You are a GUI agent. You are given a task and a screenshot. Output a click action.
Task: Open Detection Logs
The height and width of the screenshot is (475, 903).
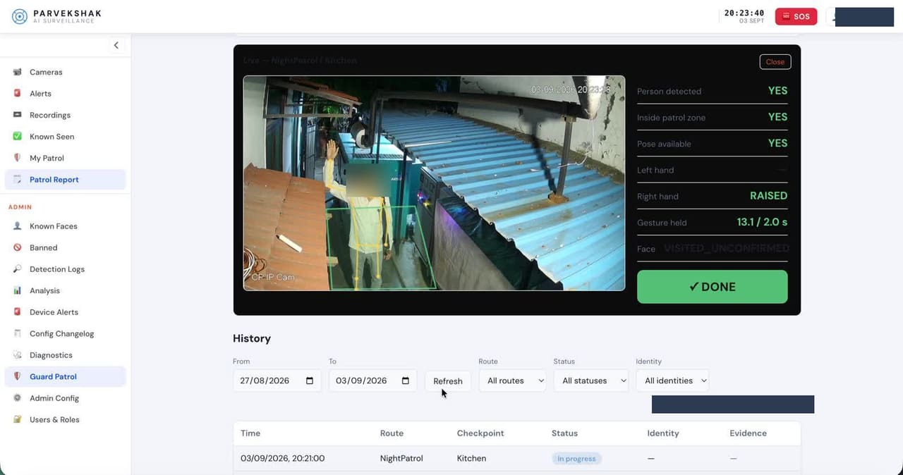pos(65,269)
